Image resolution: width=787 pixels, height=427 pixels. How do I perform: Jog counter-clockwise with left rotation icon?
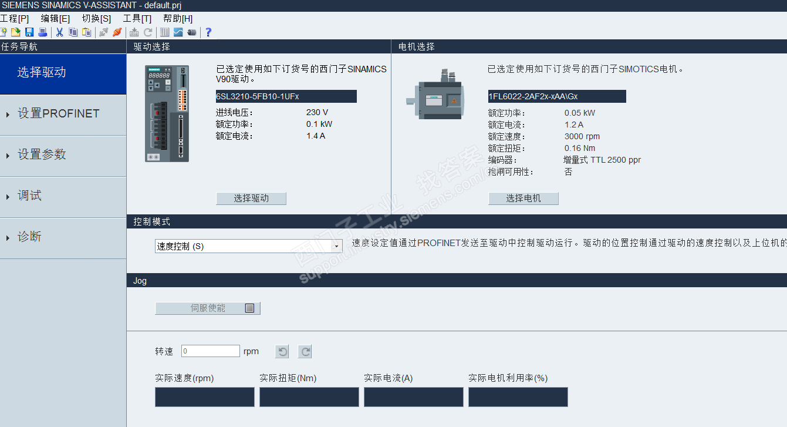point(283,352)
